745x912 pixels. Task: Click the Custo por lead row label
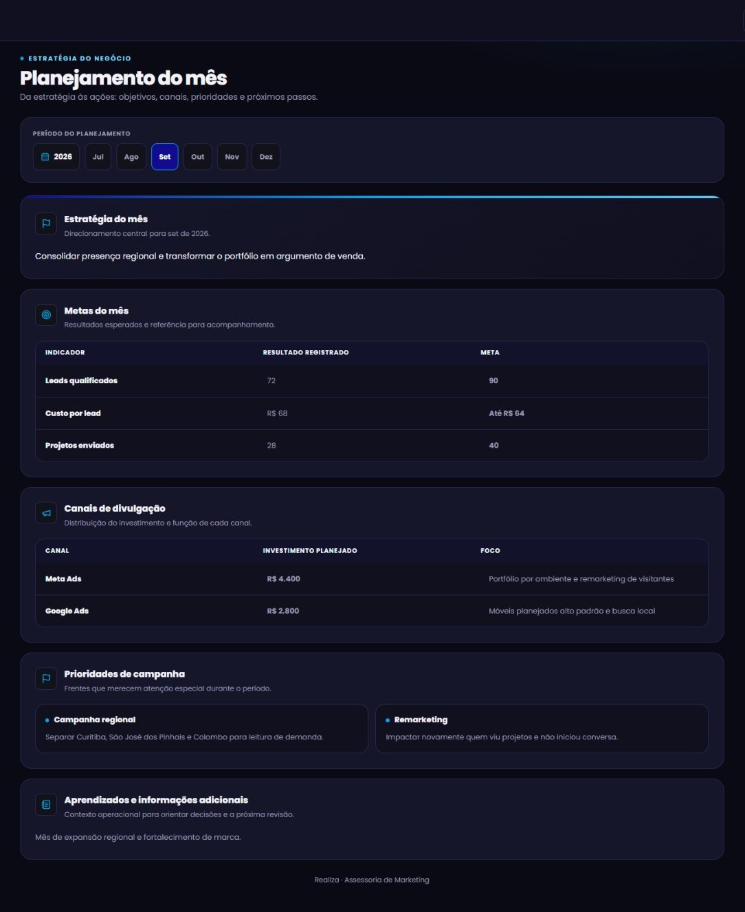pos(73,413)
